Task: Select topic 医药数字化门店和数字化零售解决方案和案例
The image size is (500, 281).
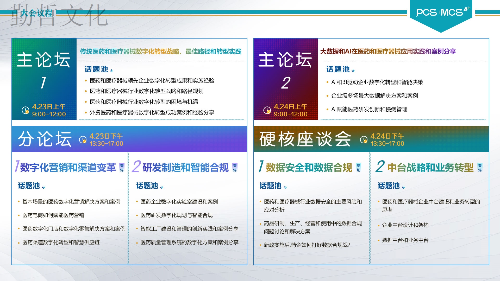Action: pyautogui.click(x=74, y=229)
